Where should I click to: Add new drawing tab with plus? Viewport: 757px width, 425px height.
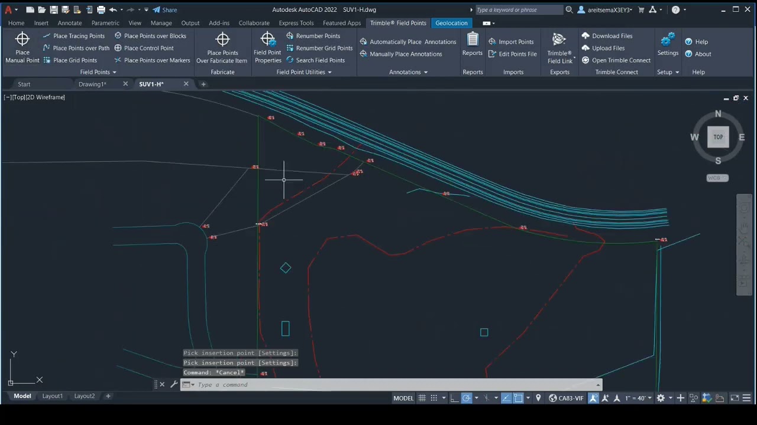pos(203,84)
